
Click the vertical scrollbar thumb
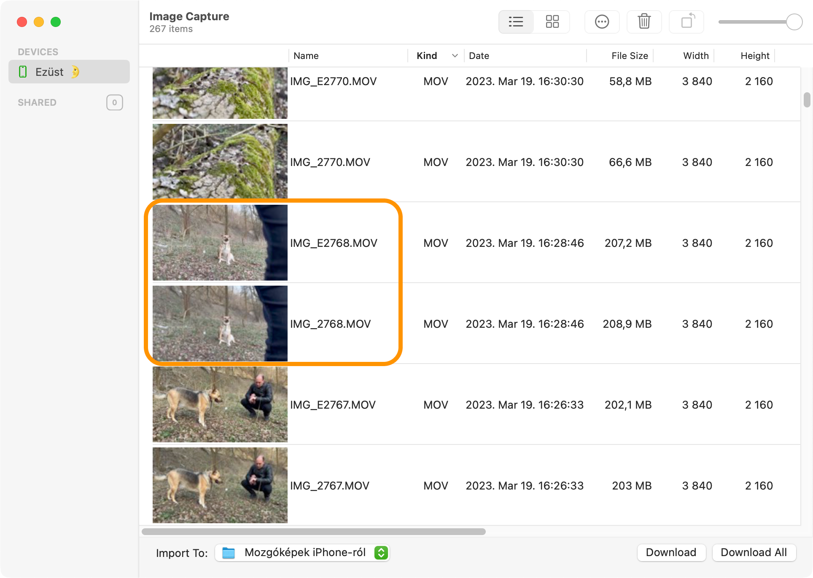(807, 100)
